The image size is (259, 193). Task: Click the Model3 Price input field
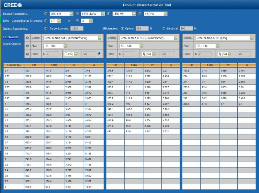pos(205,54)
